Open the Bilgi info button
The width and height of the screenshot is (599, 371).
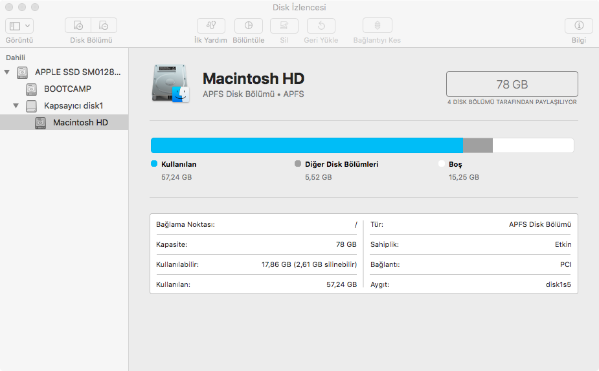pos(579,26)
